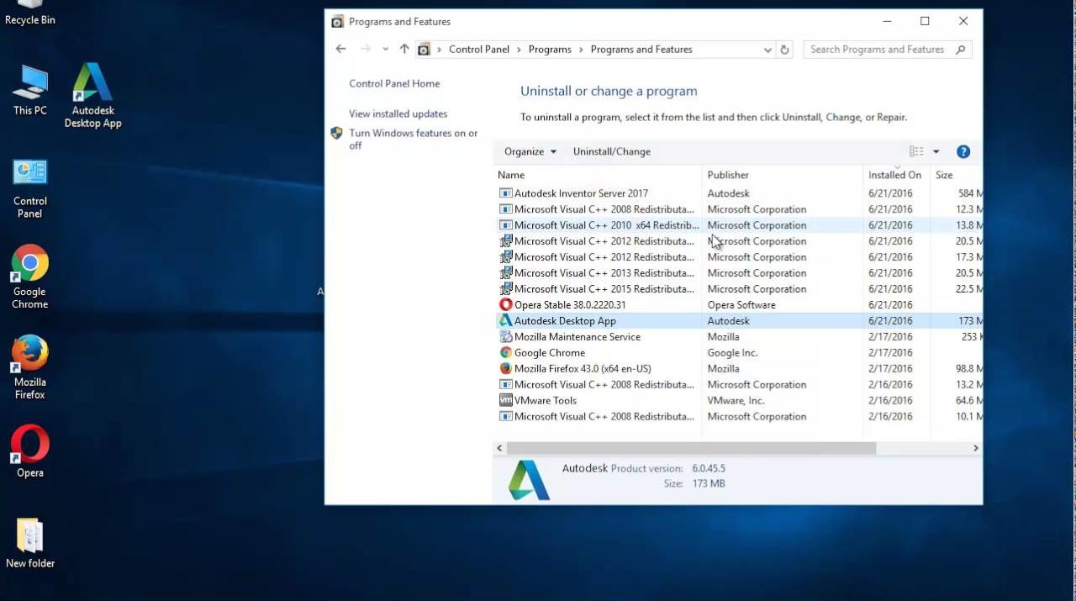
Task: Open View installed updates link
Action: coord(398,114)
